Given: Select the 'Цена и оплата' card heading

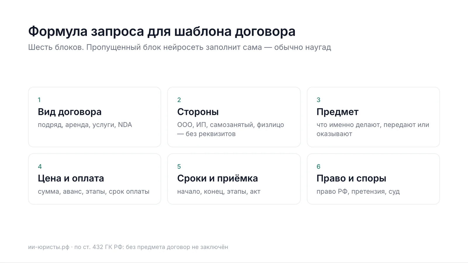Looking at the screenshot, I should tap(71, 178).
